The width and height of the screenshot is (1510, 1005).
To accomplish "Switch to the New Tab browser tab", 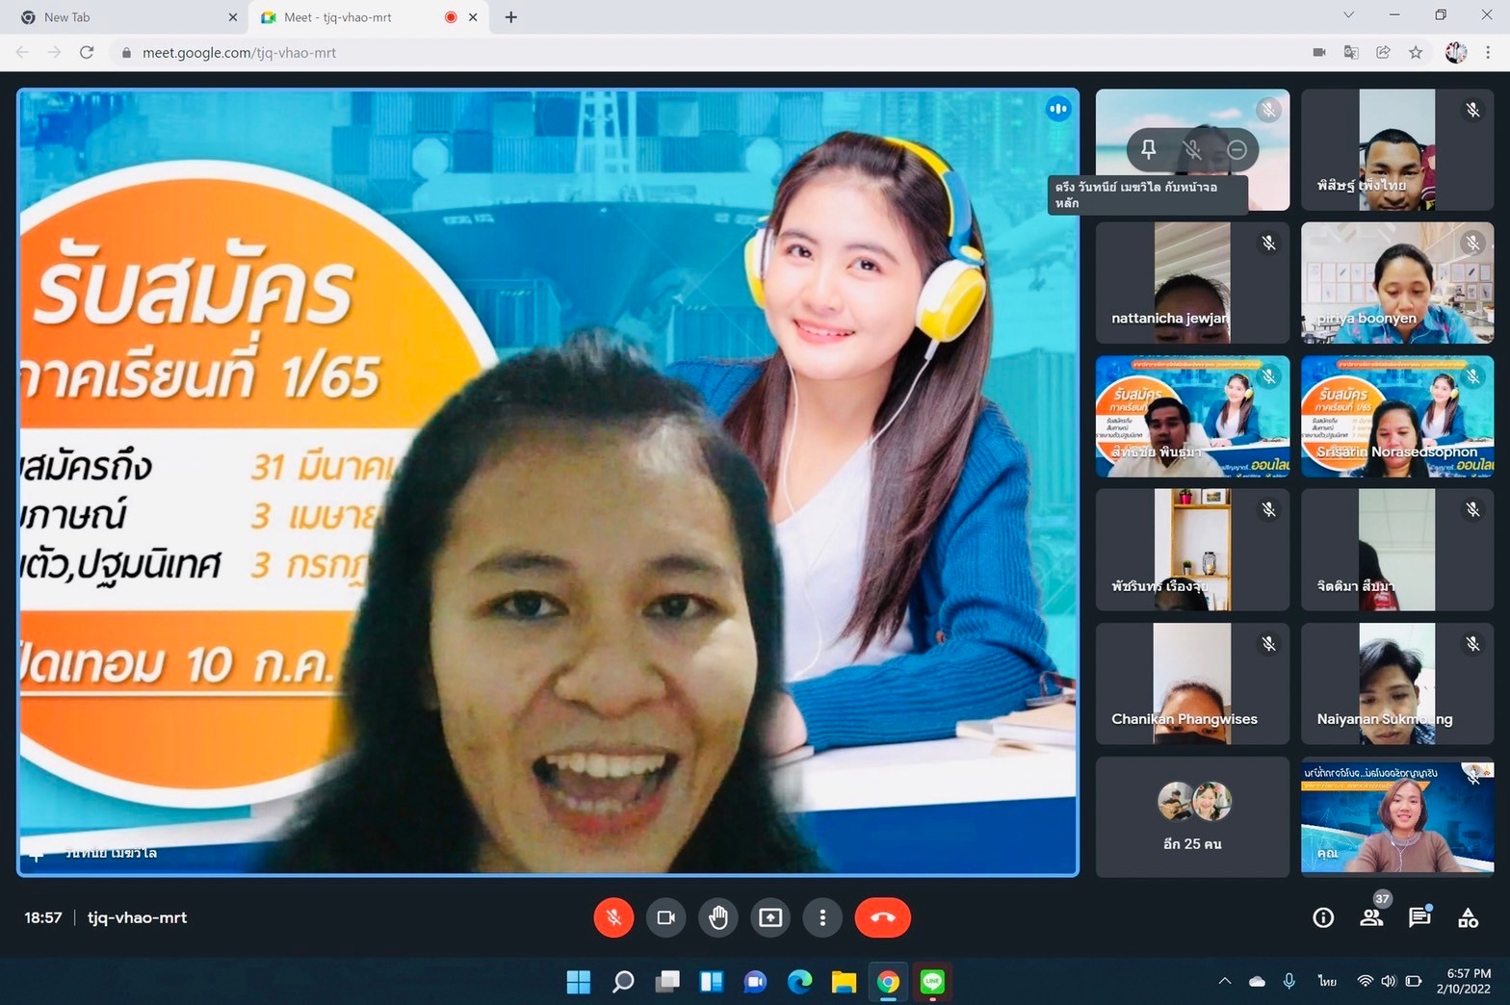I will tap(125, 17).
